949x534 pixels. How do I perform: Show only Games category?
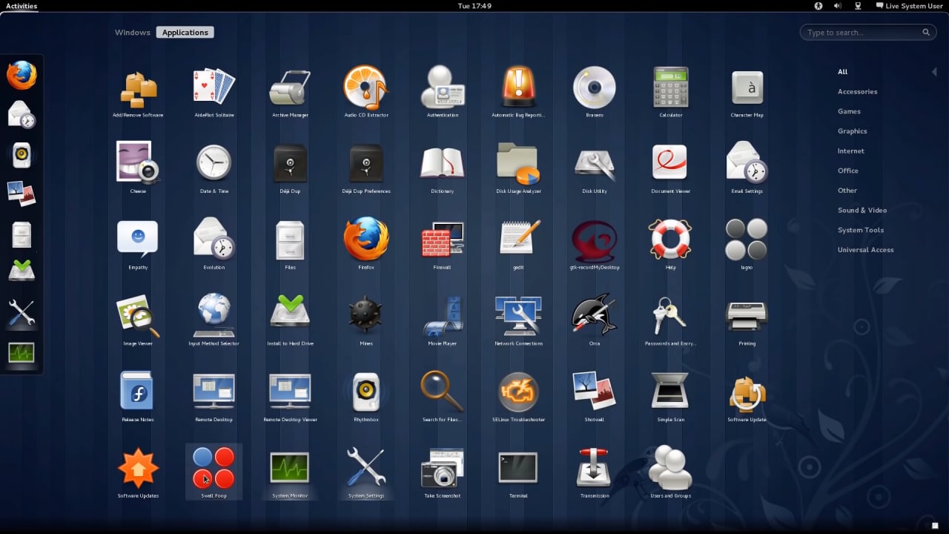click(x=849, y=111)
